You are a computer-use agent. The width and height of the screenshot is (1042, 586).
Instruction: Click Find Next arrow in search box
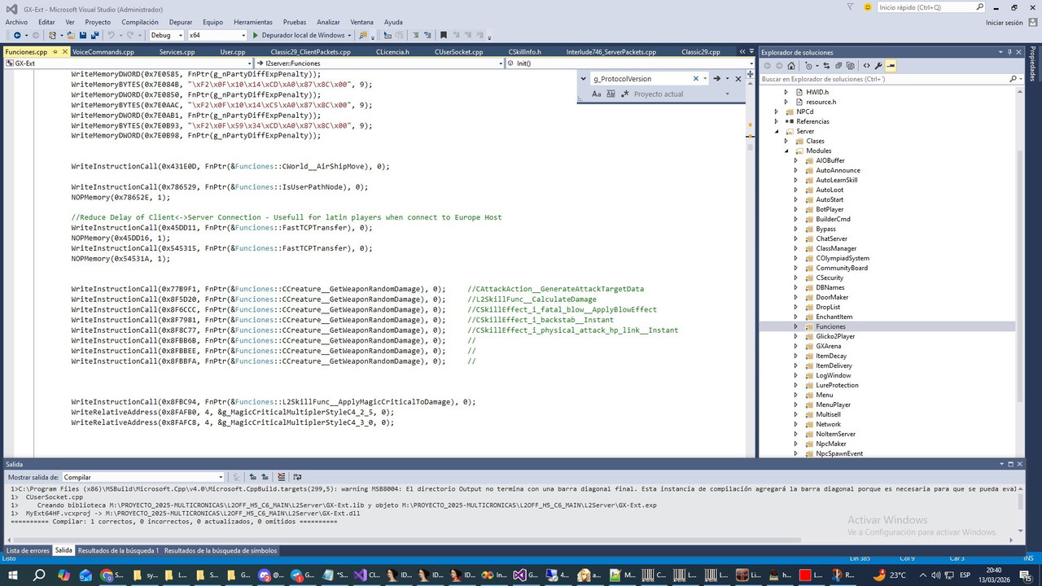tap(716, 79)
